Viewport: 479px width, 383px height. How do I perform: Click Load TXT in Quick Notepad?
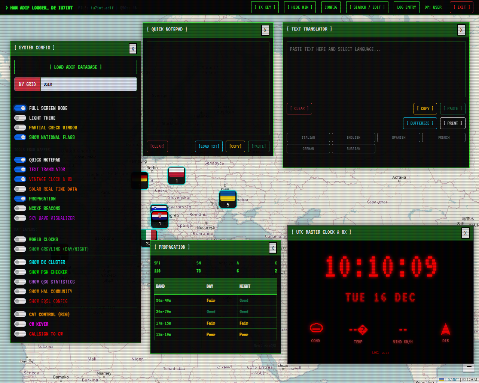point(209,146)
